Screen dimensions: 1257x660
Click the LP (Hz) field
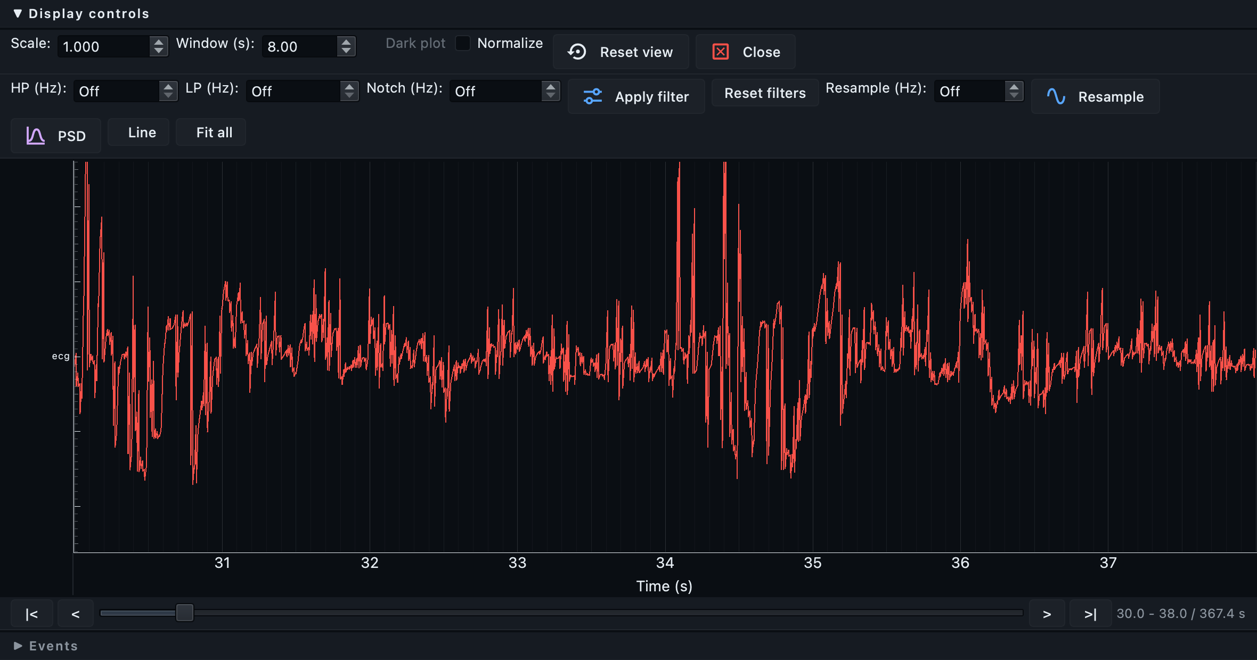[293, 91]
